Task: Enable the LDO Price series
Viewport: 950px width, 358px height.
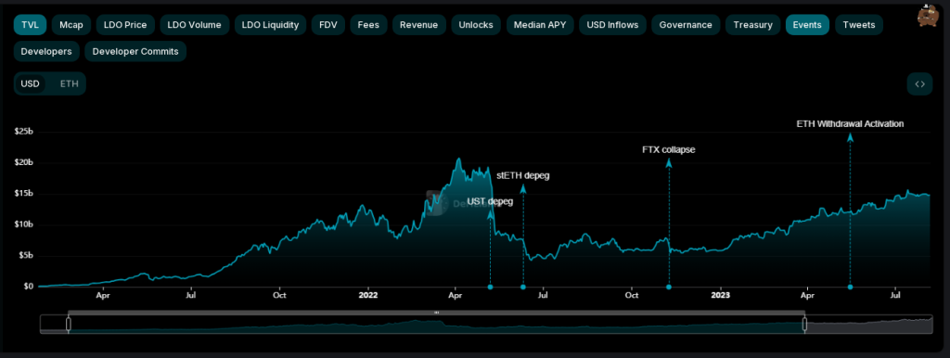Action: coord(125,25)
